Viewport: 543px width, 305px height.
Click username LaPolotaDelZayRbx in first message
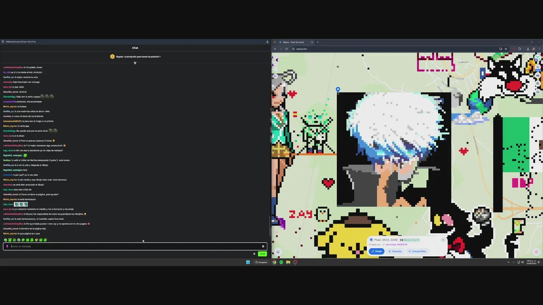click(13, 67)
